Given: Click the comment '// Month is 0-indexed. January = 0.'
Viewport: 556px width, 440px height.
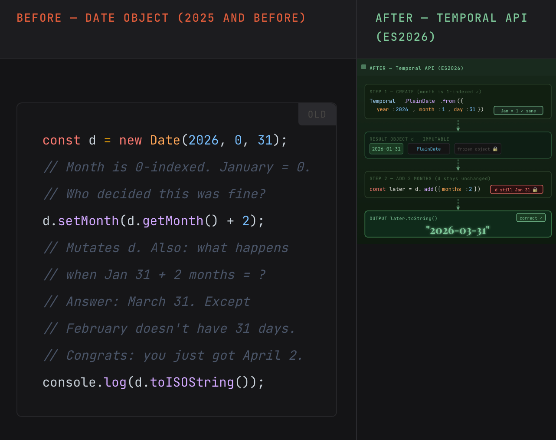Looking at the screenshot, I should (x=177, y=167).
